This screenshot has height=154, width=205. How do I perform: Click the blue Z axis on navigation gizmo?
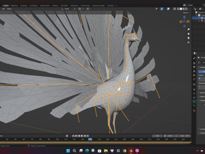click(184, 17)
